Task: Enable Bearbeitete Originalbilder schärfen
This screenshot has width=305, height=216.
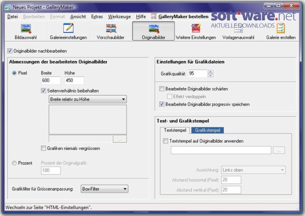Action: (162, 89)
